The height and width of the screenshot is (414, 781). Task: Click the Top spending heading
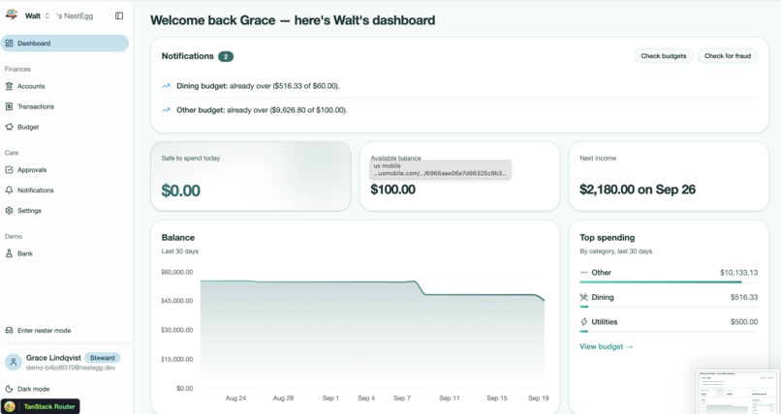tap(608, 238)
